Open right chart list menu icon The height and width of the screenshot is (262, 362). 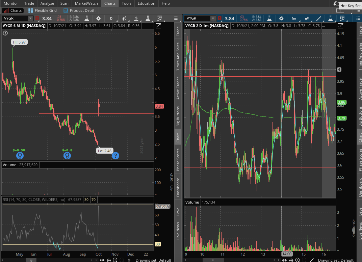[x=358, y=18]
